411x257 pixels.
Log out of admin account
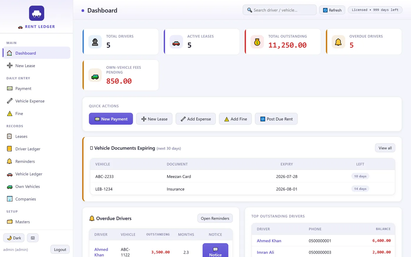(x=60, y=249)
